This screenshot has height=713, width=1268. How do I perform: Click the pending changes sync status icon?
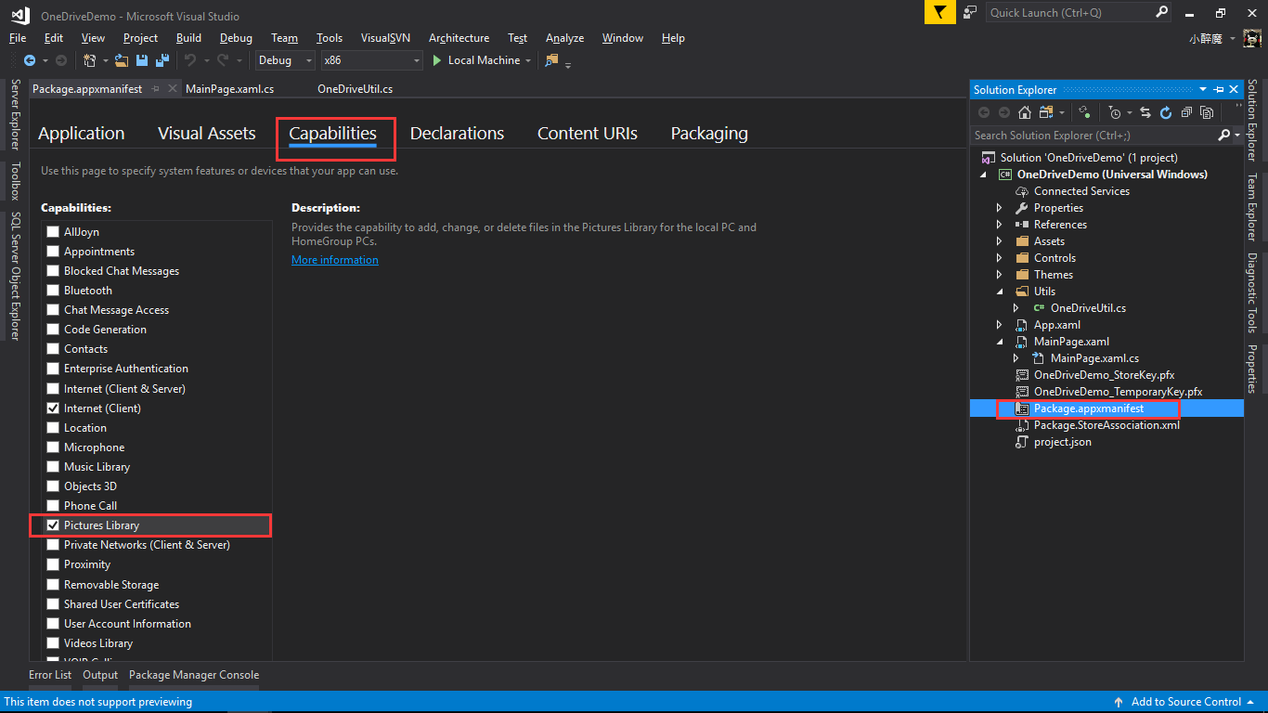[1084, 113]
